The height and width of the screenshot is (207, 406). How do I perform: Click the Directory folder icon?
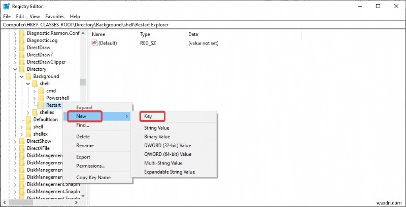[x=22, y=69]
